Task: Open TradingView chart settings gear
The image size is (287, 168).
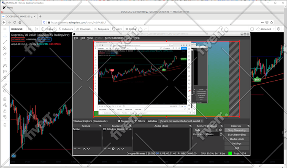Action: tap(279, 29)
